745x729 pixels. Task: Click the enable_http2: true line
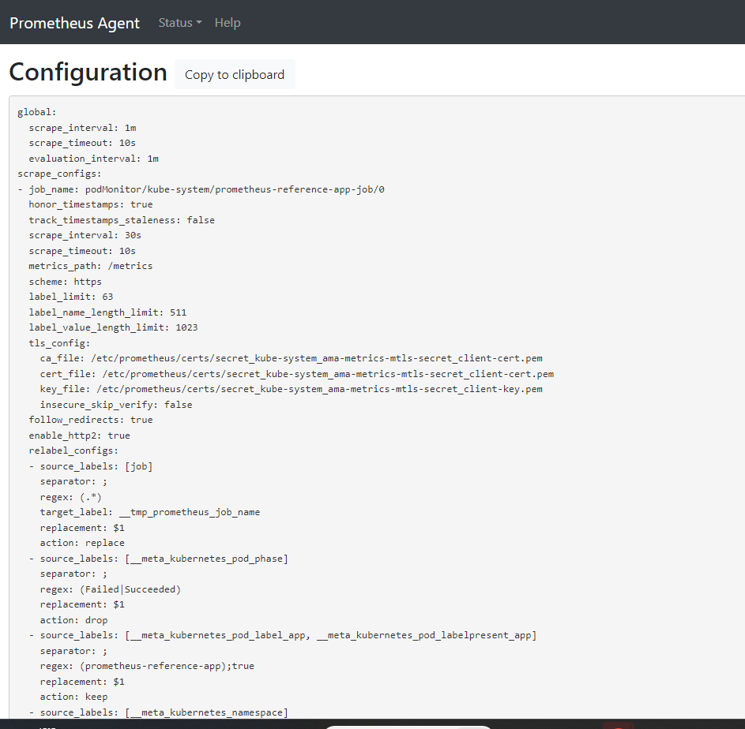pos(80,436)
